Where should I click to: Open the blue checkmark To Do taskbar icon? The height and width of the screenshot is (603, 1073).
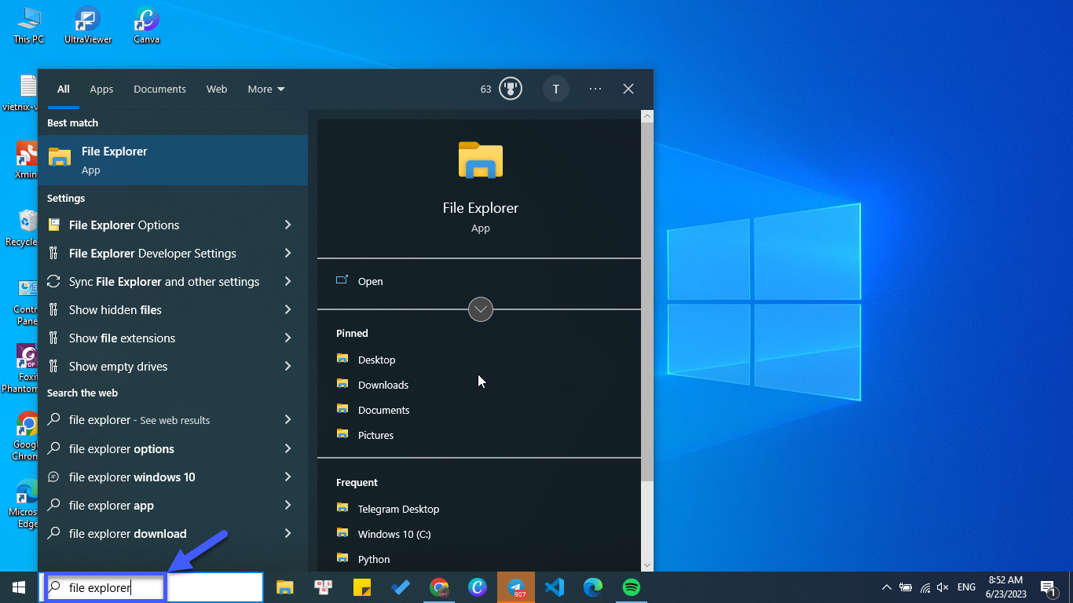click(401, 587)
